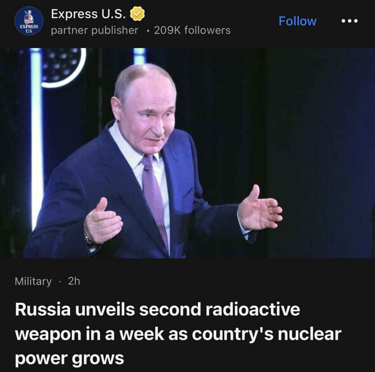Tap the dot separator before 209K followers
Screen dimensions: 375x372
click(x=149, y=31)
